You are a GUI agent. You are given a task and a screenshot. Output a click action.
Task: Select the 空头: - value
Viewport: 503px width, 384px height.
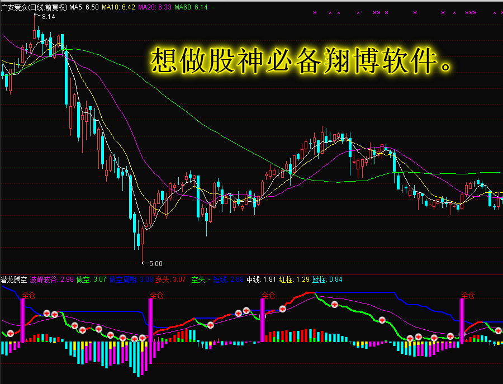click(x=201, y=279)
